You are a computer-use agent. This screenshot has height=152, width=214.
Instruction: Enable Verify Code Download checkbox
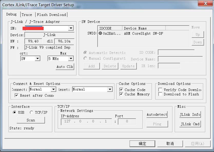(x=160, y=90)
